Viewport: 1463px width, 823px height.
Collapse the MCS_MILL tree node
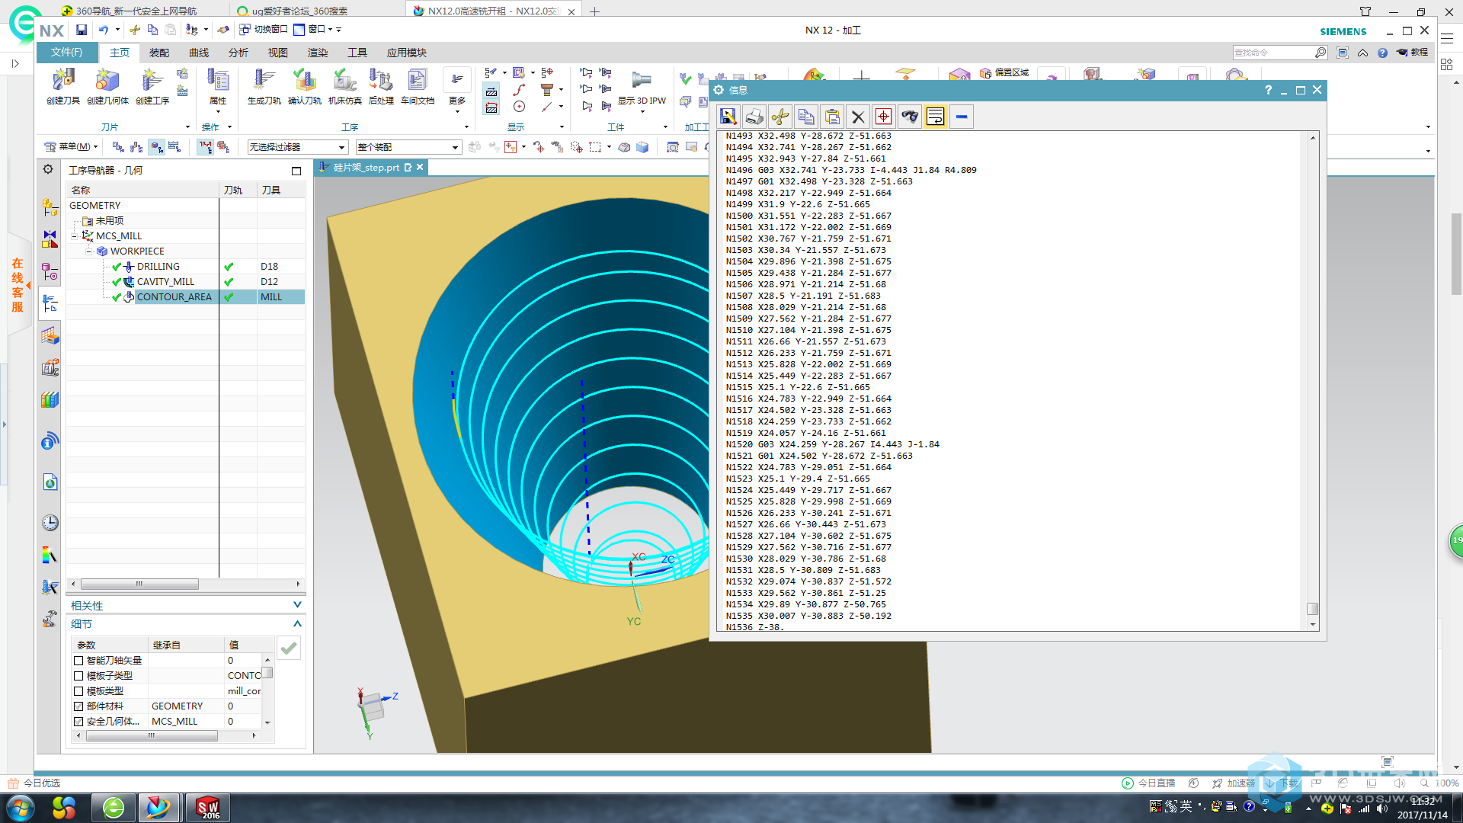point(74,236)
